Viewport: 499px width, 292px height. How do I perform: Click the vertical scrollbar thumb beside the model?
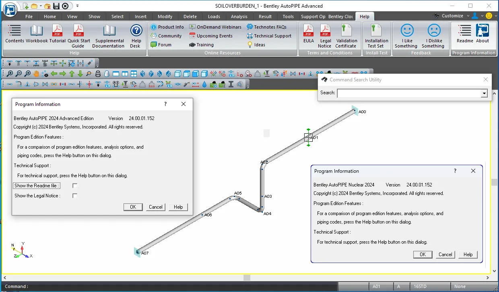(495, 182)
